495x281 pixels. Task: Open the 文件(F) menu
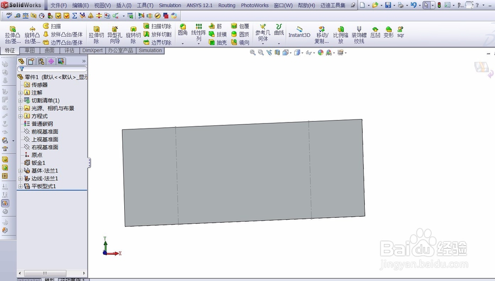pos(59,5)
